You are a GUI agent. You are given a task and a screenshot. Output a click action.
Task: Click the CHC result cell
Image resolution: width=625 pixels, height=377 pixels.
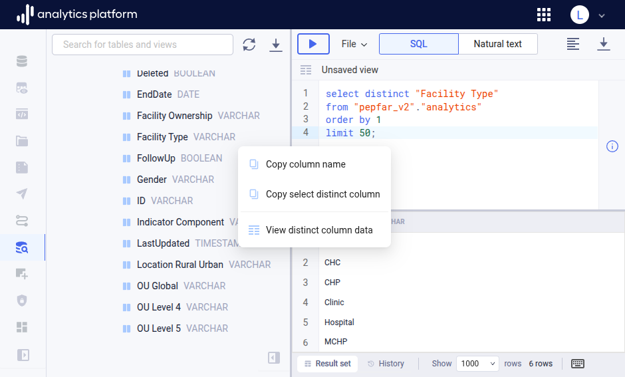pyautogui.click(x=332, y=263)
